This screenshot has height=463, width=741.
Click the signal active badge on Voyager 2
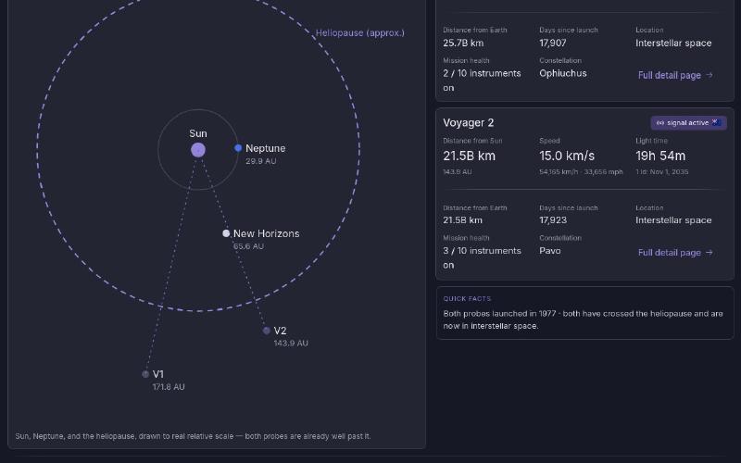pyautogui.click(x=688, y=123)
